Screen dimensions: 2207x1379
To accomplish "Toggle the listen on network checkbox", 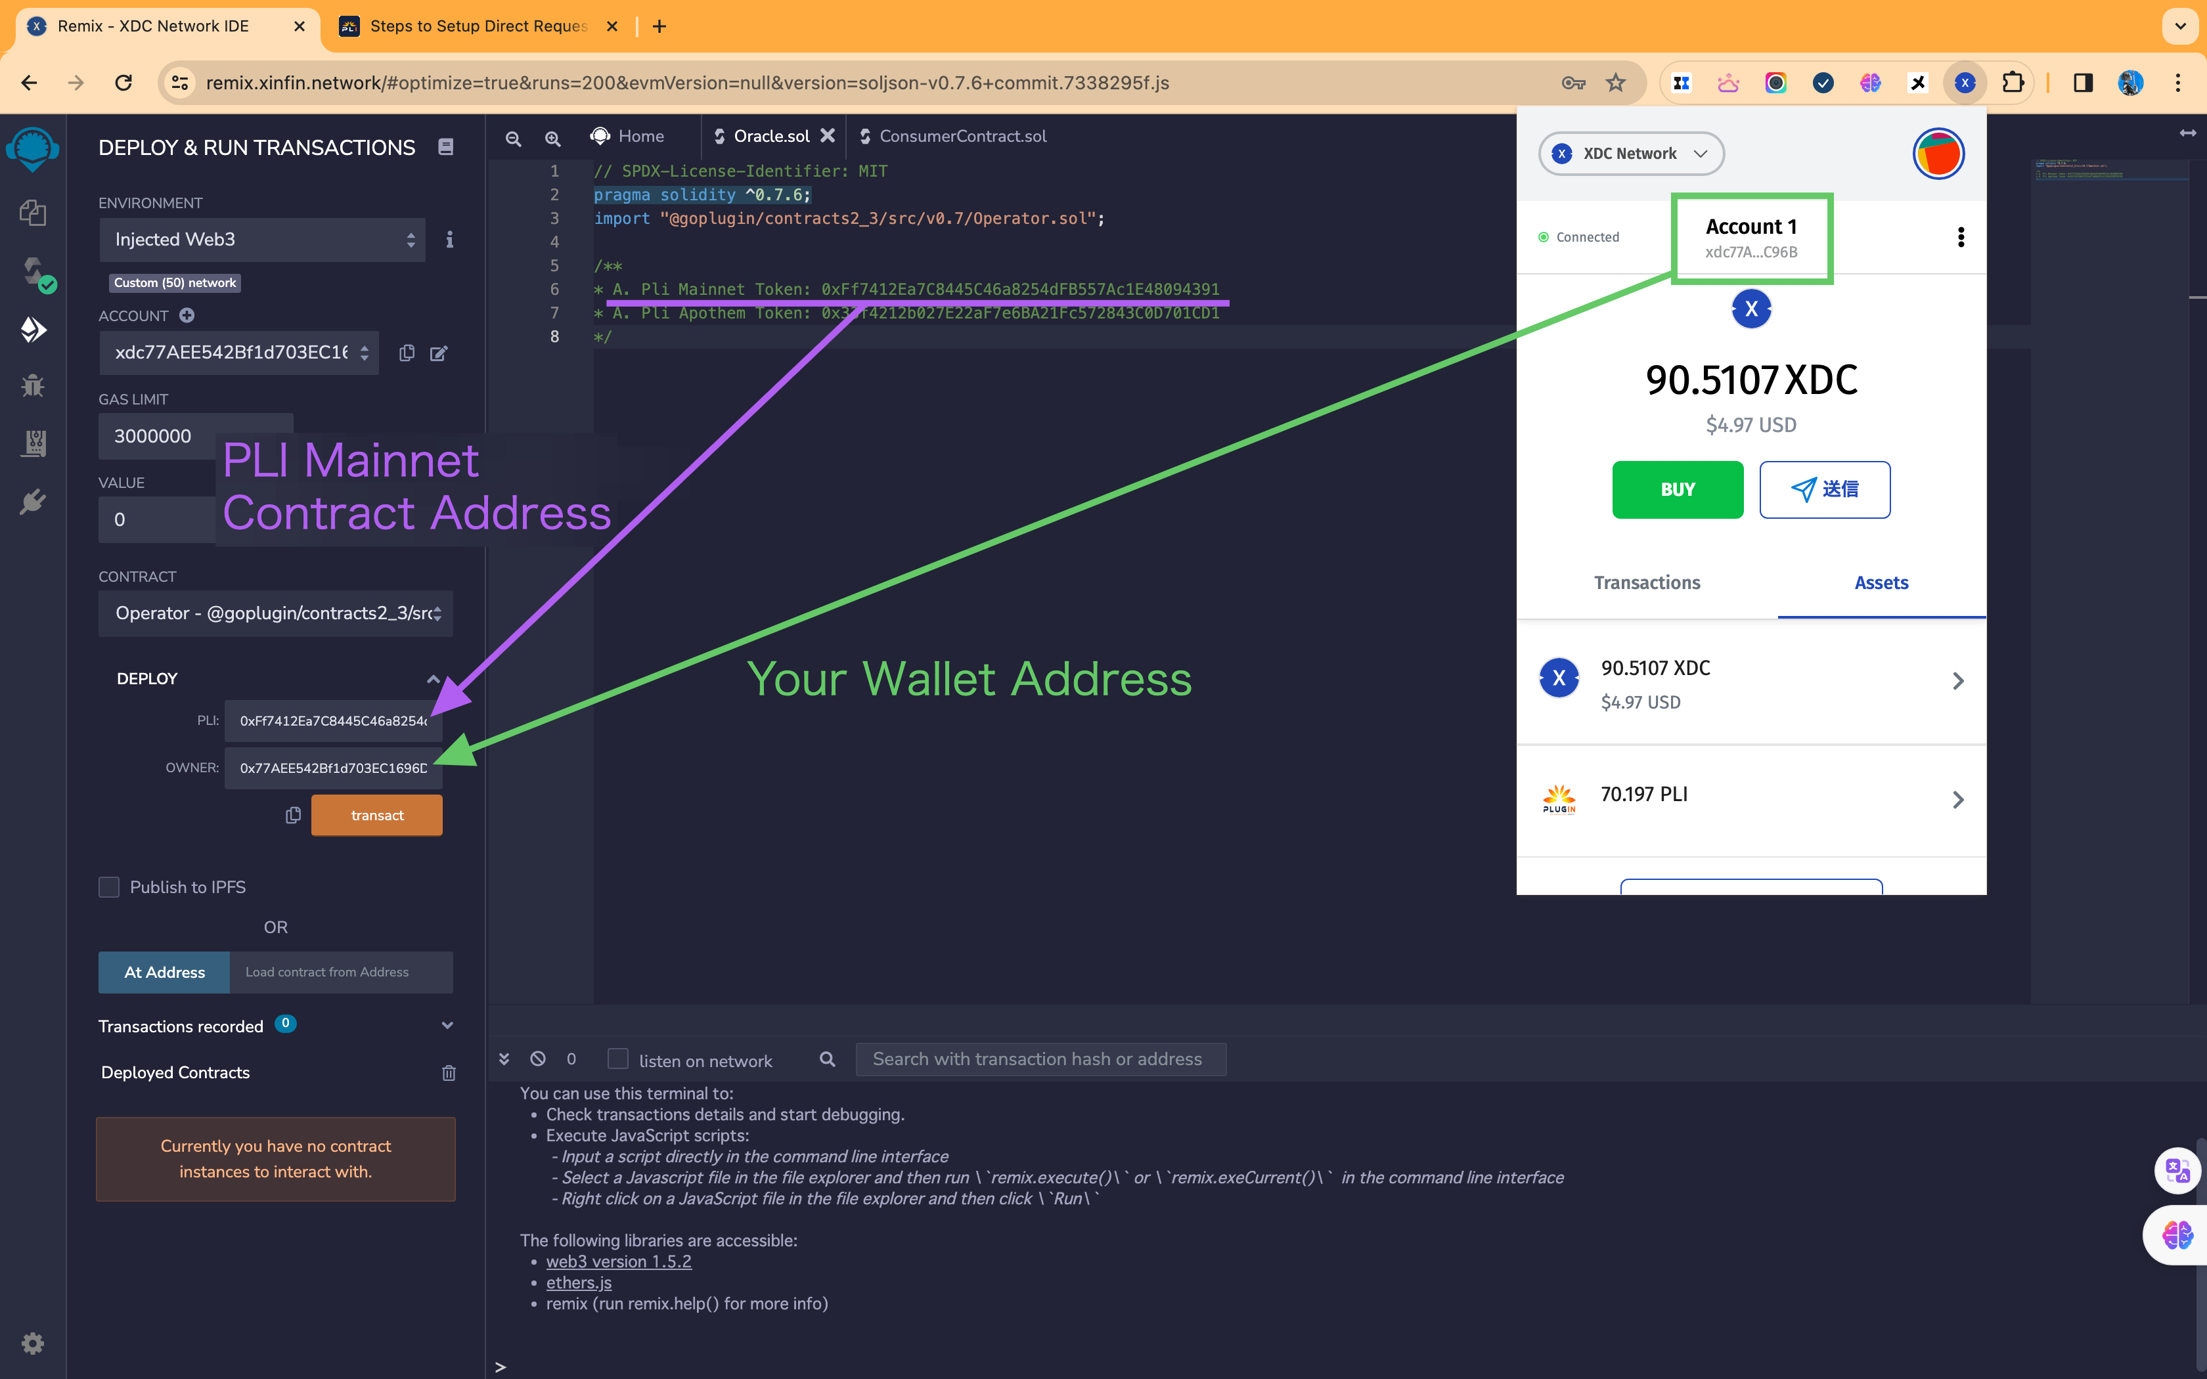I will pyautogui.click(x=618, y=1059).
